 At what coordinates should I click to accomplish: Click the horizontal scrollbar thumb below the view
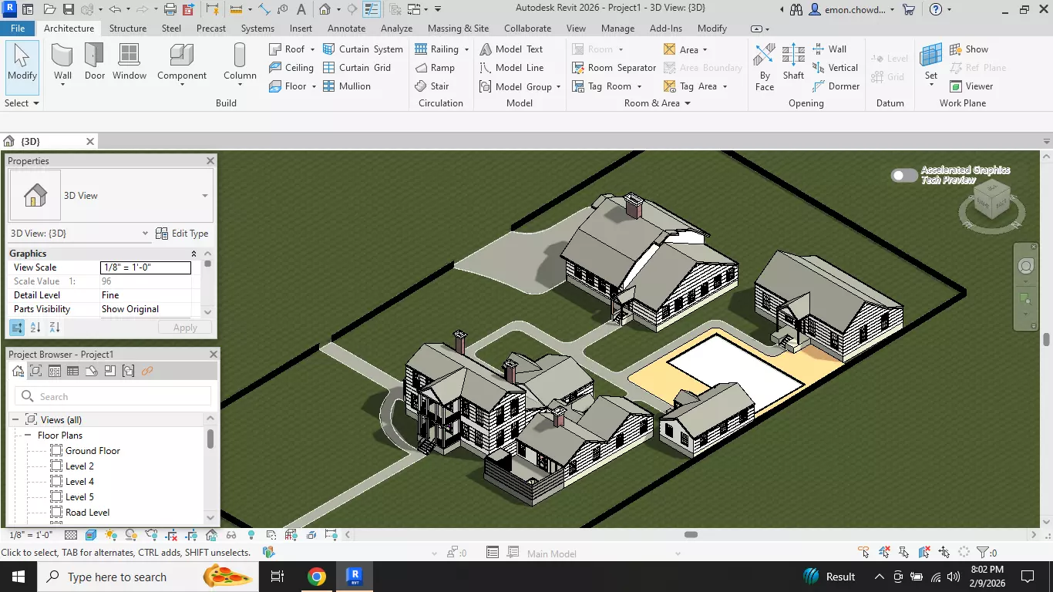pos(691,535)
